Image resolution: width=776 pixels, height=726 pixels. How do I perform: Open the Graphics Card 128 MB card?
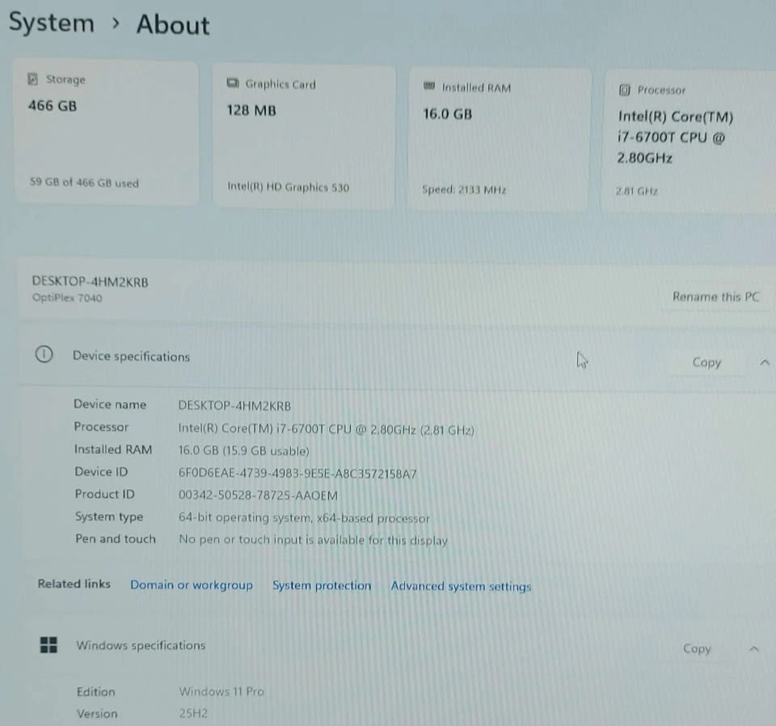click(303, 136)
